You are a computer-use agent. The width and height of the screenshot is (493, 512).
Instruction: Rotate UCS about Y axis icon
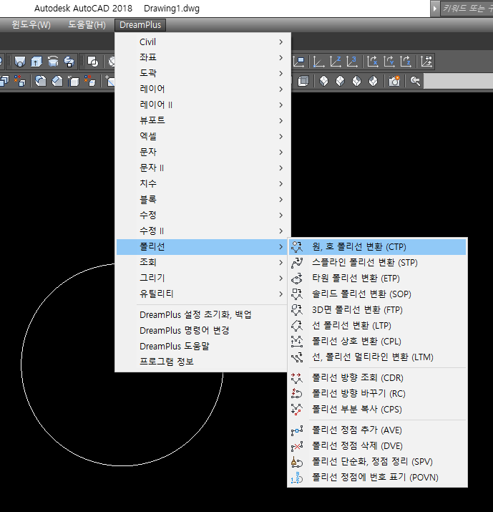click(x=389, y=62)
